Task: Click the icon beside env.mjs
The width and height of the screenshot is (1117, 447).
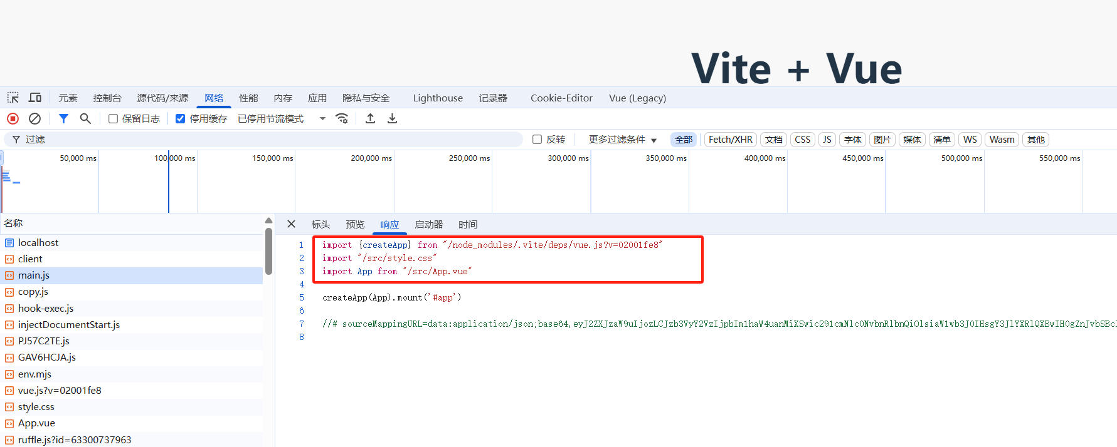Action: pos(9,374)
